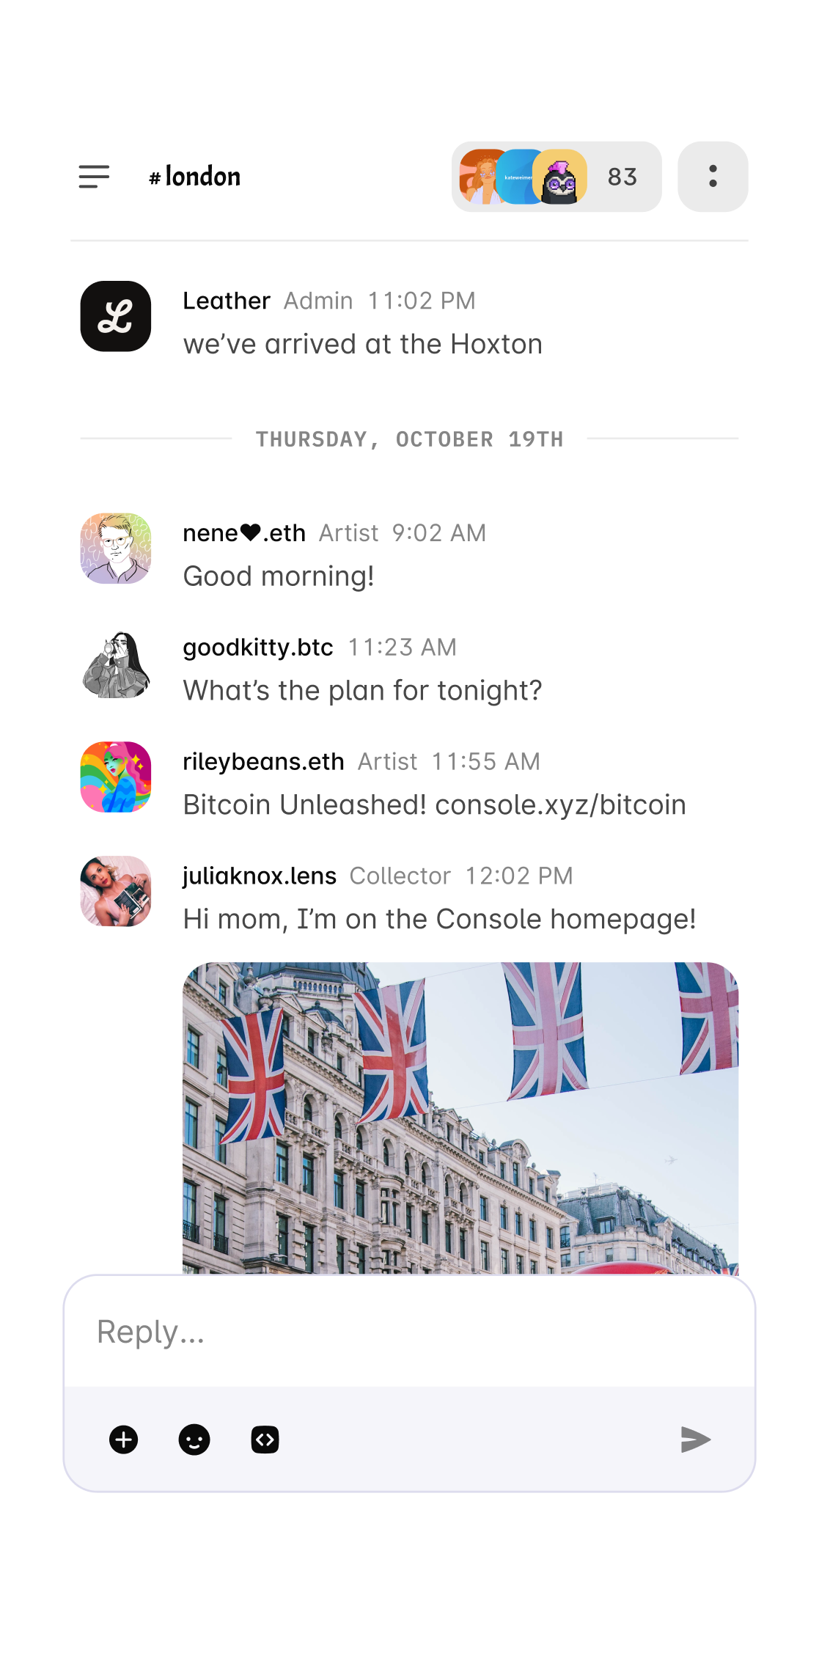819x1672 pixels.
Task: Open rileybeans.eth's colorful avatar
Action: click(x=116, y=777)
